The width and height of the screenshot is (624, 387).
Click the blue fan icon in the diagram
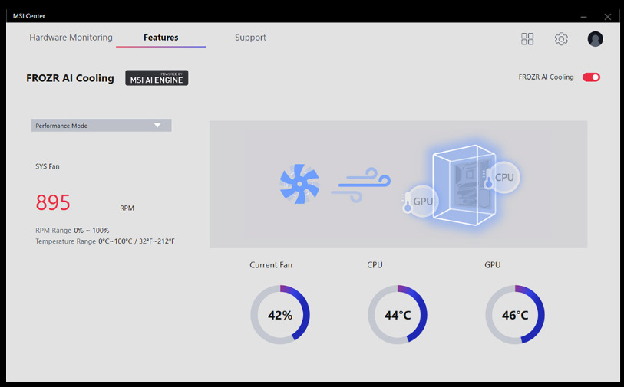tap(299, 184)
